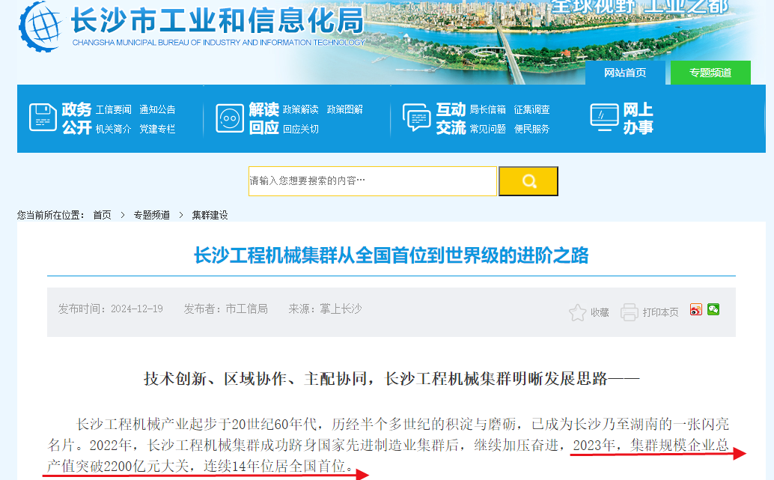Screen dimensions: 774x480
Task: Click the 互动交流 chat bubble icon
Action: 417,118
